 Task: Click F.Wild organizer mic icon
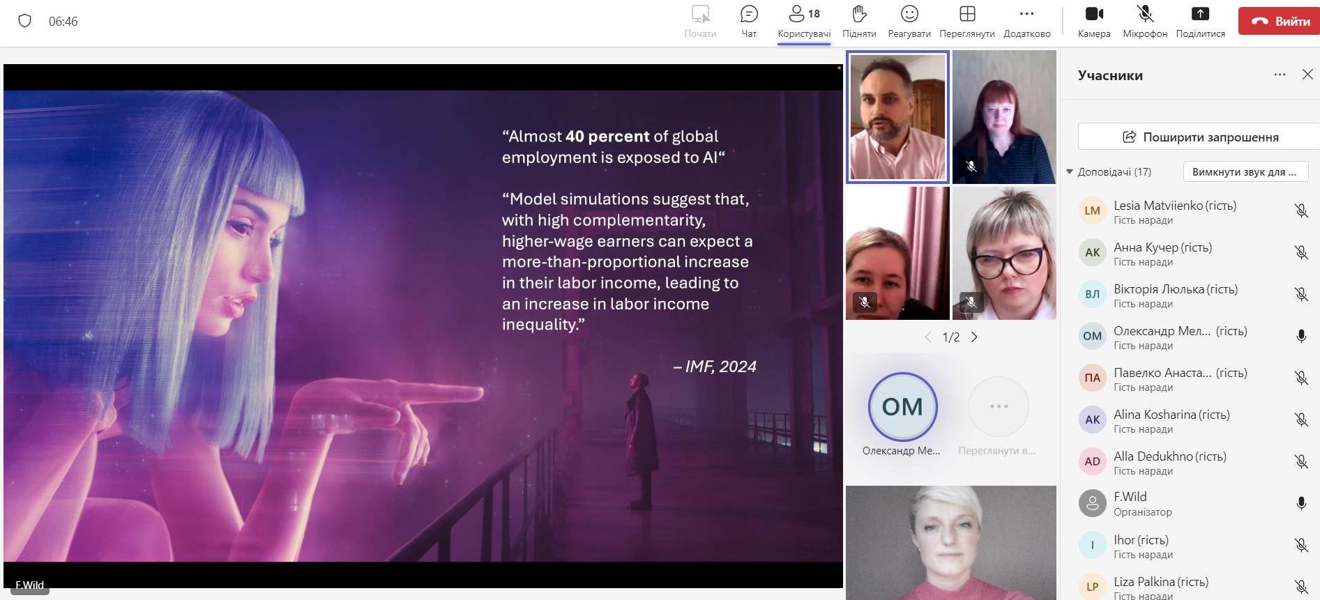(1301, 503)
